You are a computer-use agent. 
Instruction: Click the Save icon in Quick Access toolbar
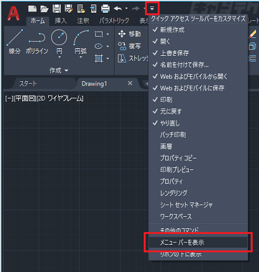point(56,9)
